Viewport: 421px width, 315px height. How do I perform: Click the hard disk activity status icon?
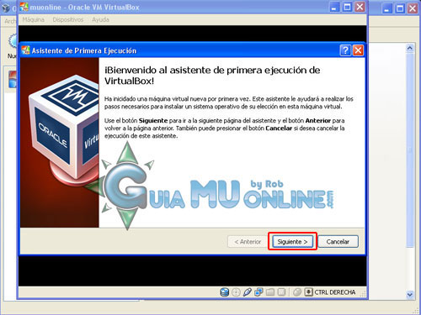click(224, 292)
